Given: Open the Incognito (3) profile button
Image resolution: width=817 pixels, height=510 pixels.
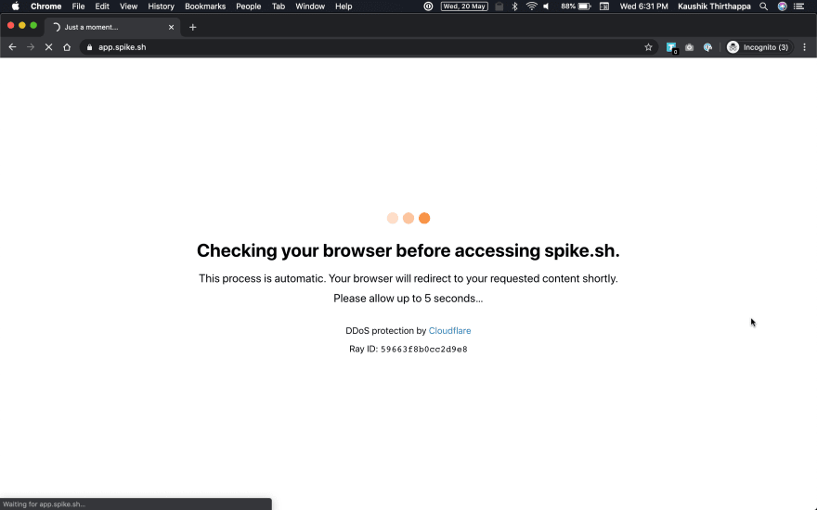Looking at the screenshot, I should (x=759, y=47).
